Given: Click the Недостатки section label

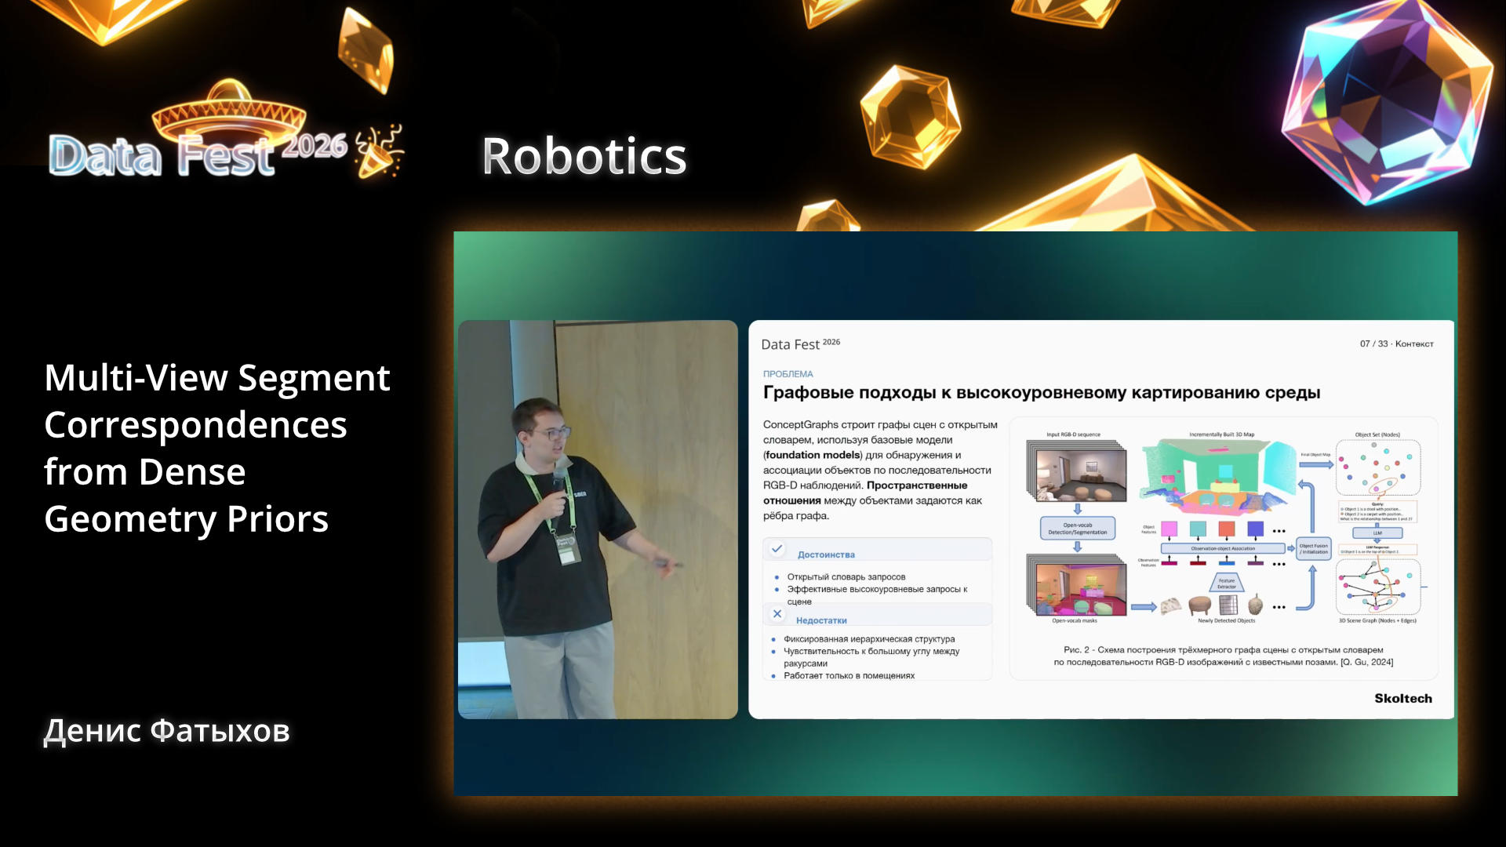Looking at the screenshot, I should [821, 620].
